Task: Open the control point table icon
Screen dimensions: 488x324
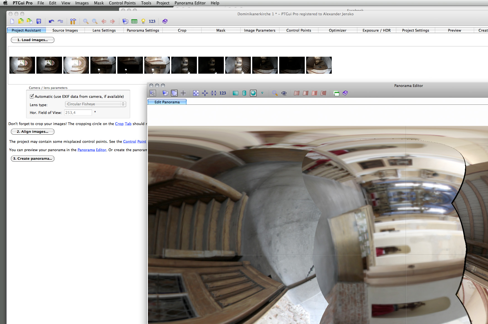Action: (x=134, y=21)
